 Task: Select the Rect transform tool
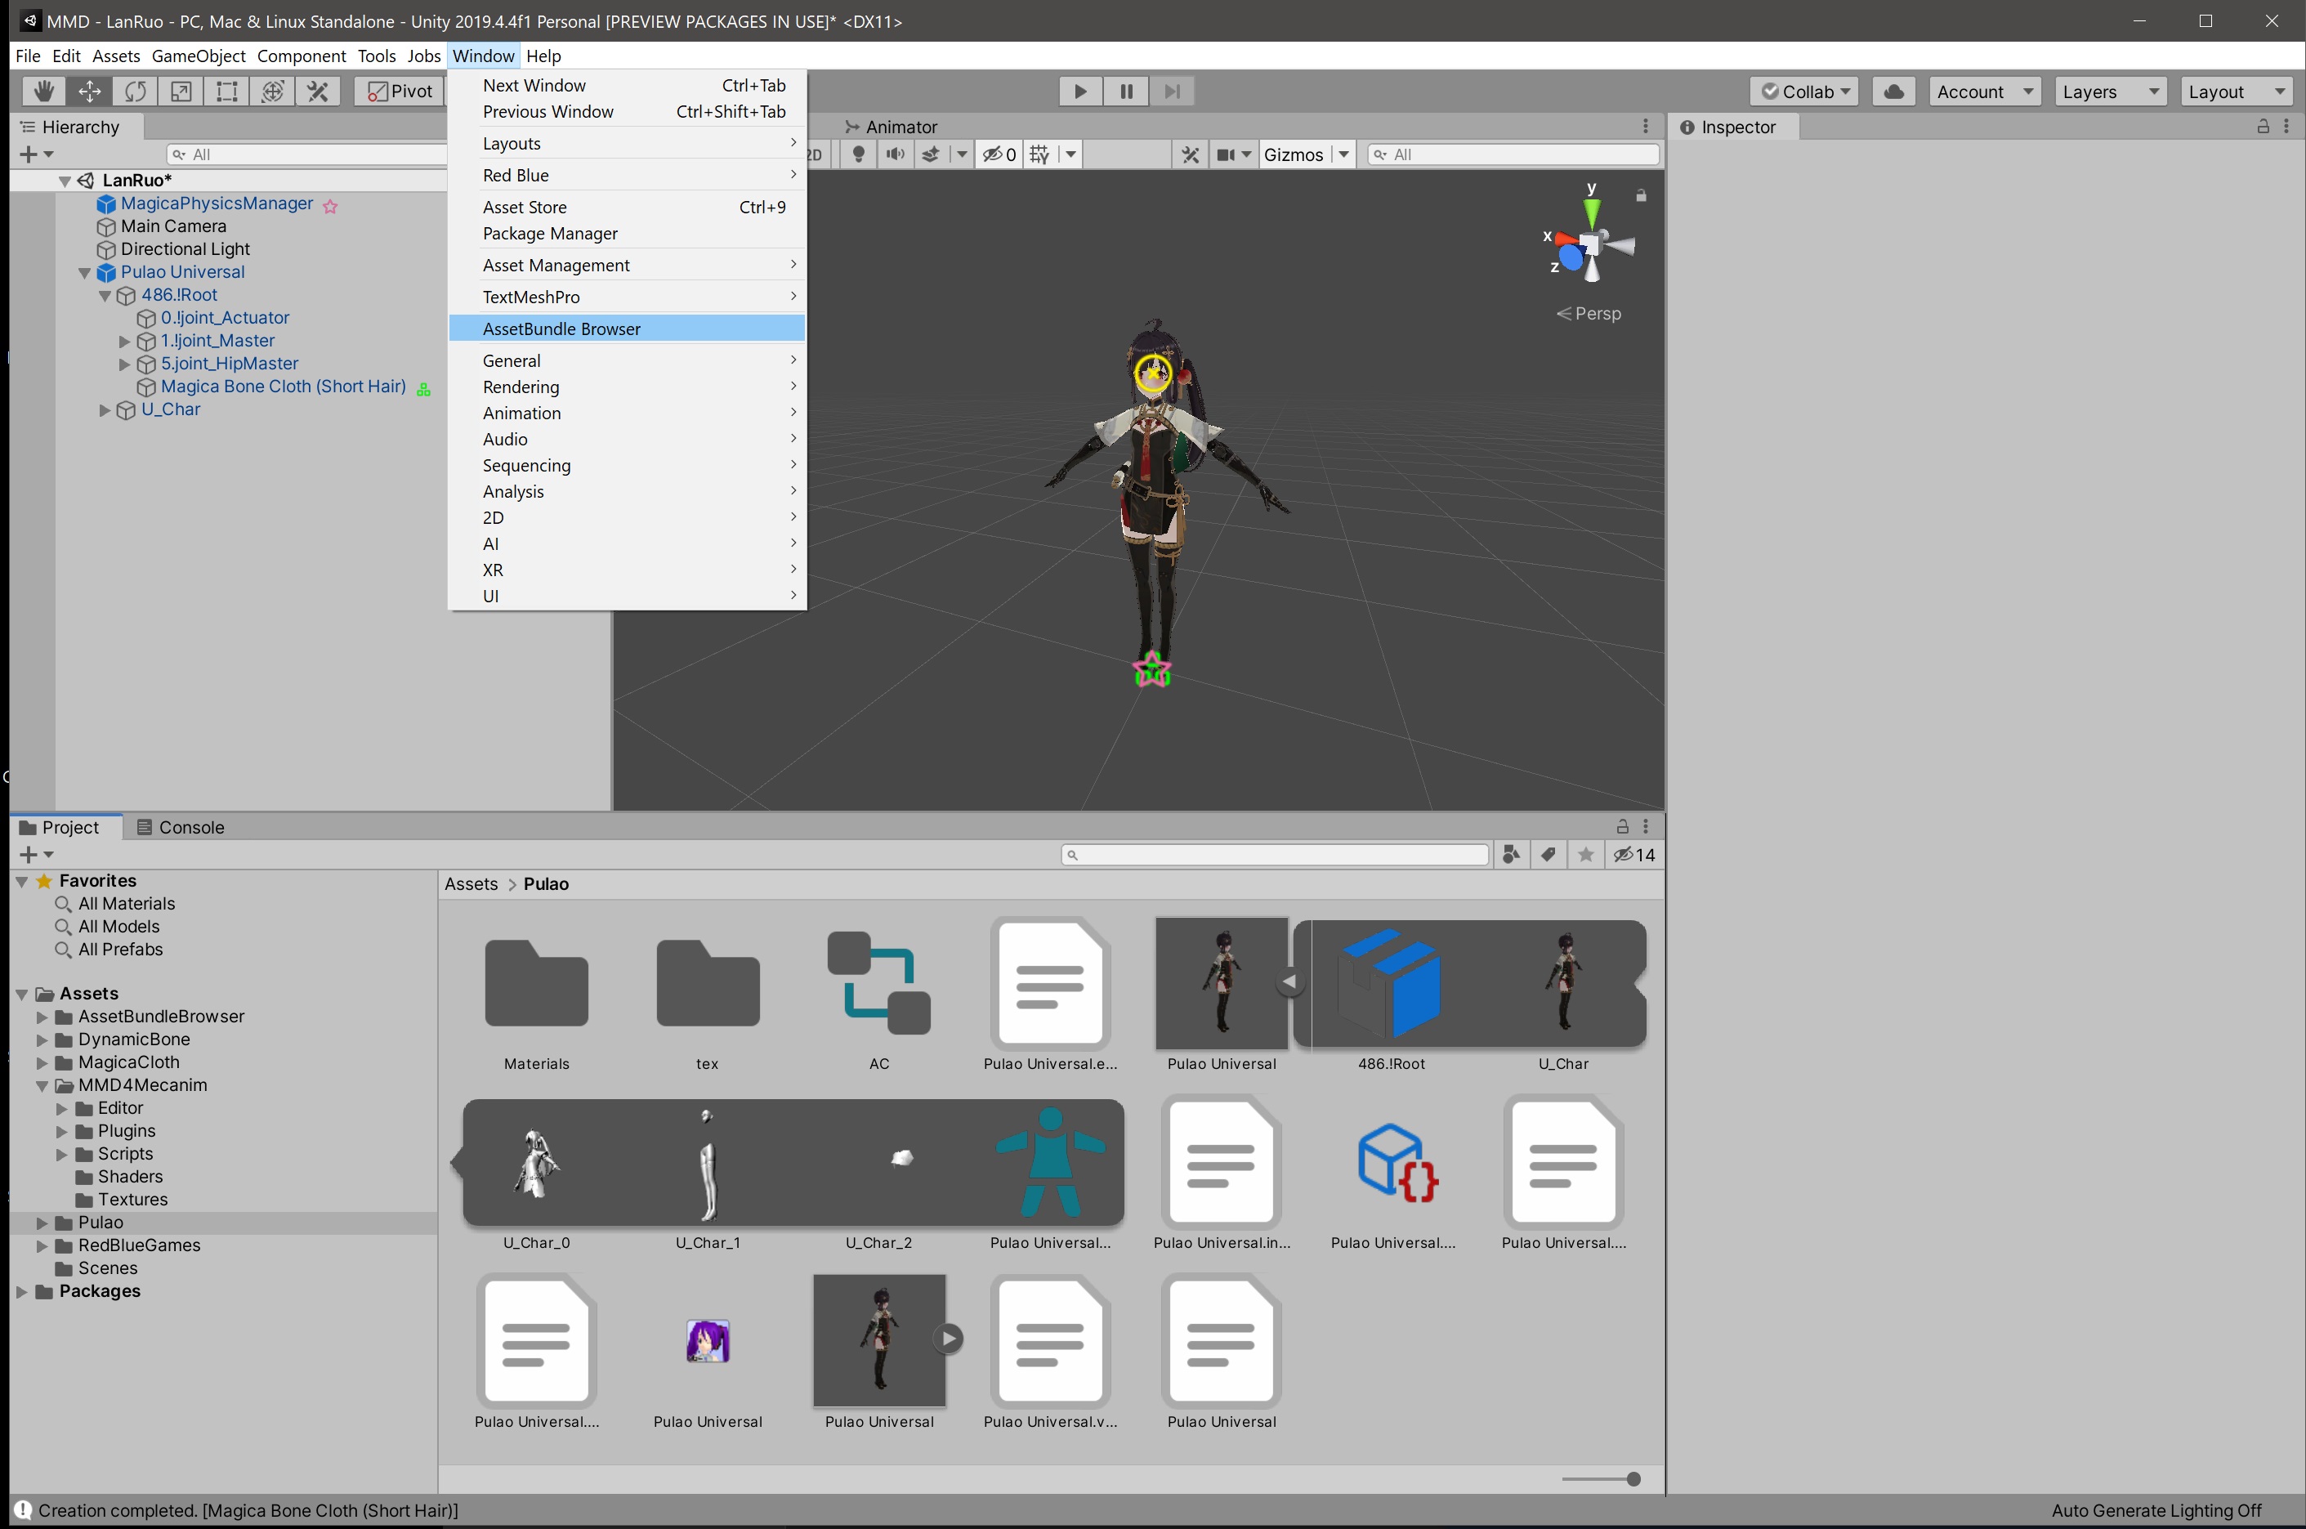coord(227,92)
